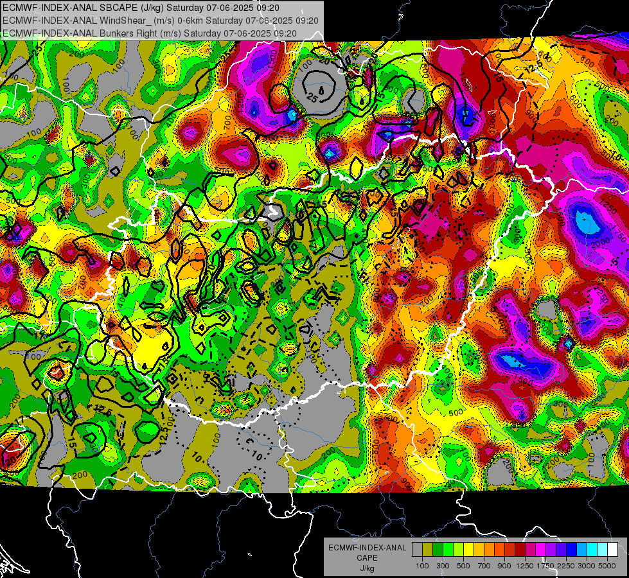
Task: Select the bright magenta legend swatch before 1750
Action: [x=541, y=550]
